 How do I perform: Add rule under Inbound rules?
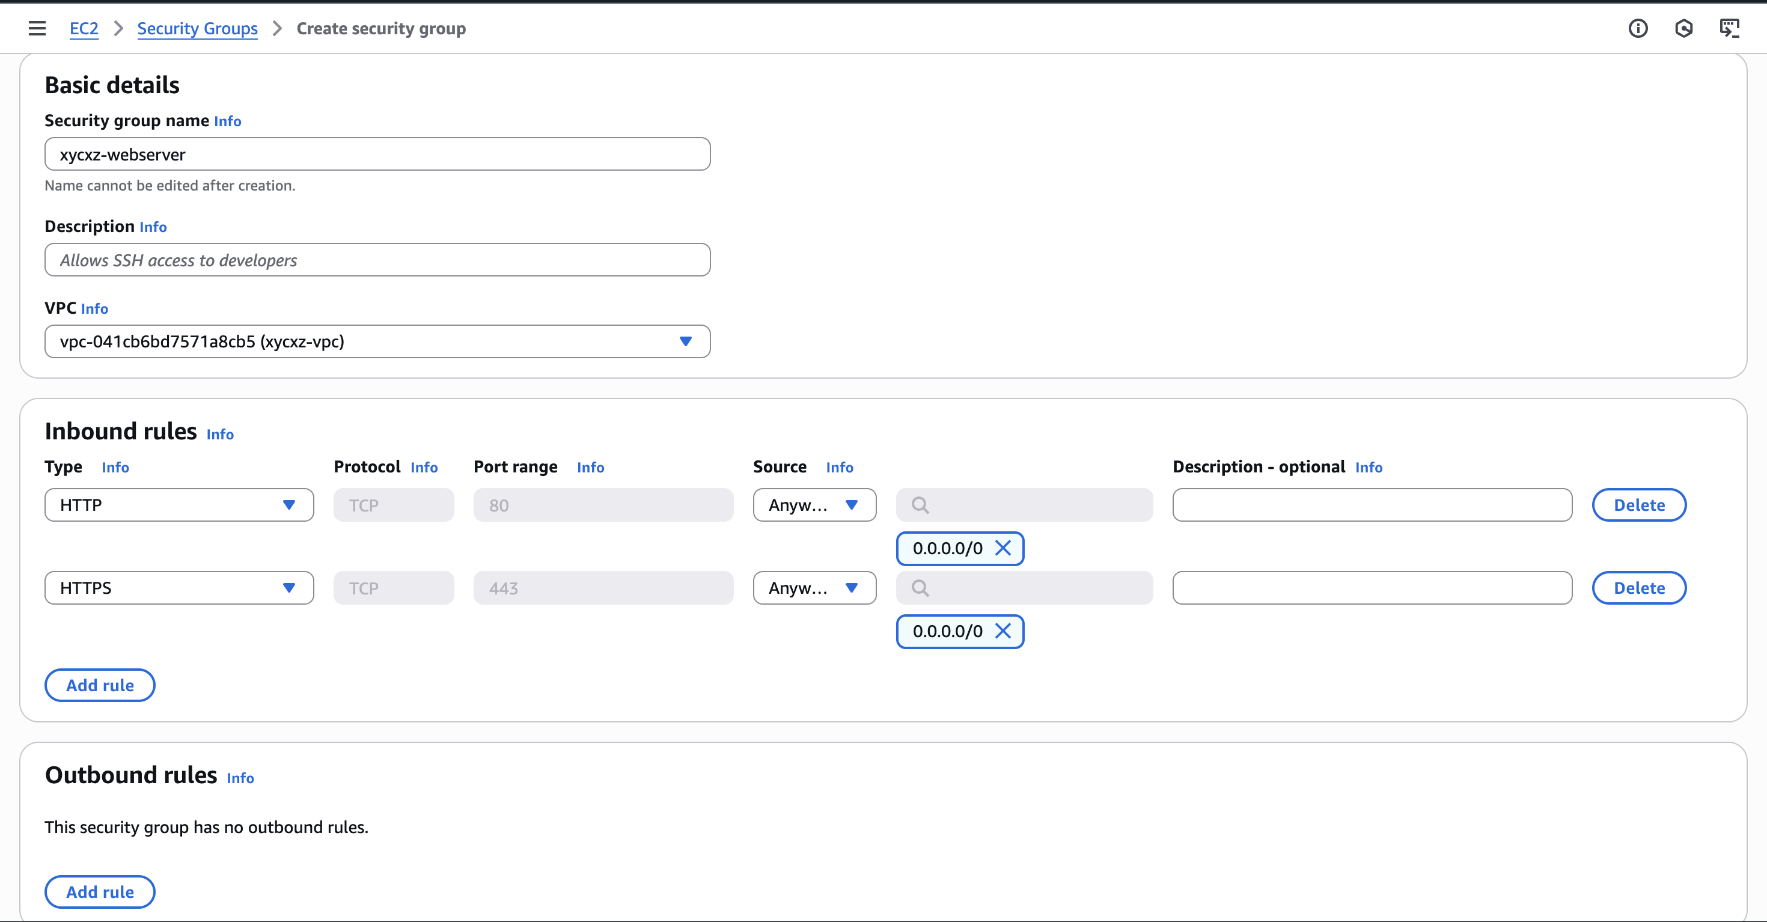click(100, 685)
